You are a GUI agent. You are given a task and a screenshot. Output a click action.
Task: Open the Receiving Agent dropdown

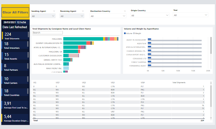[72, 16]
